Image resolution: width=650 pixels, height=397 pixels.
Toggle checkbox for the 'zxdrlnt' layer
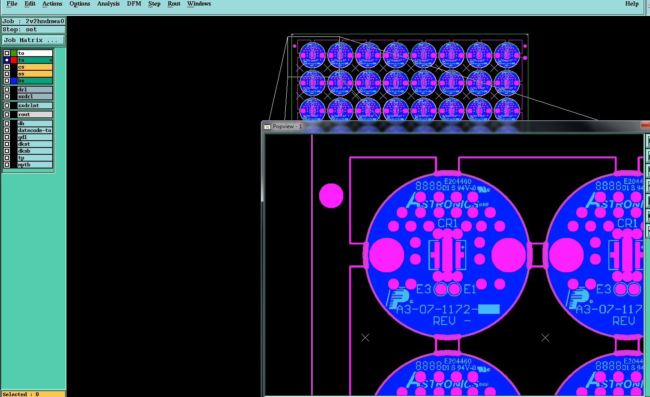[7, 105]
